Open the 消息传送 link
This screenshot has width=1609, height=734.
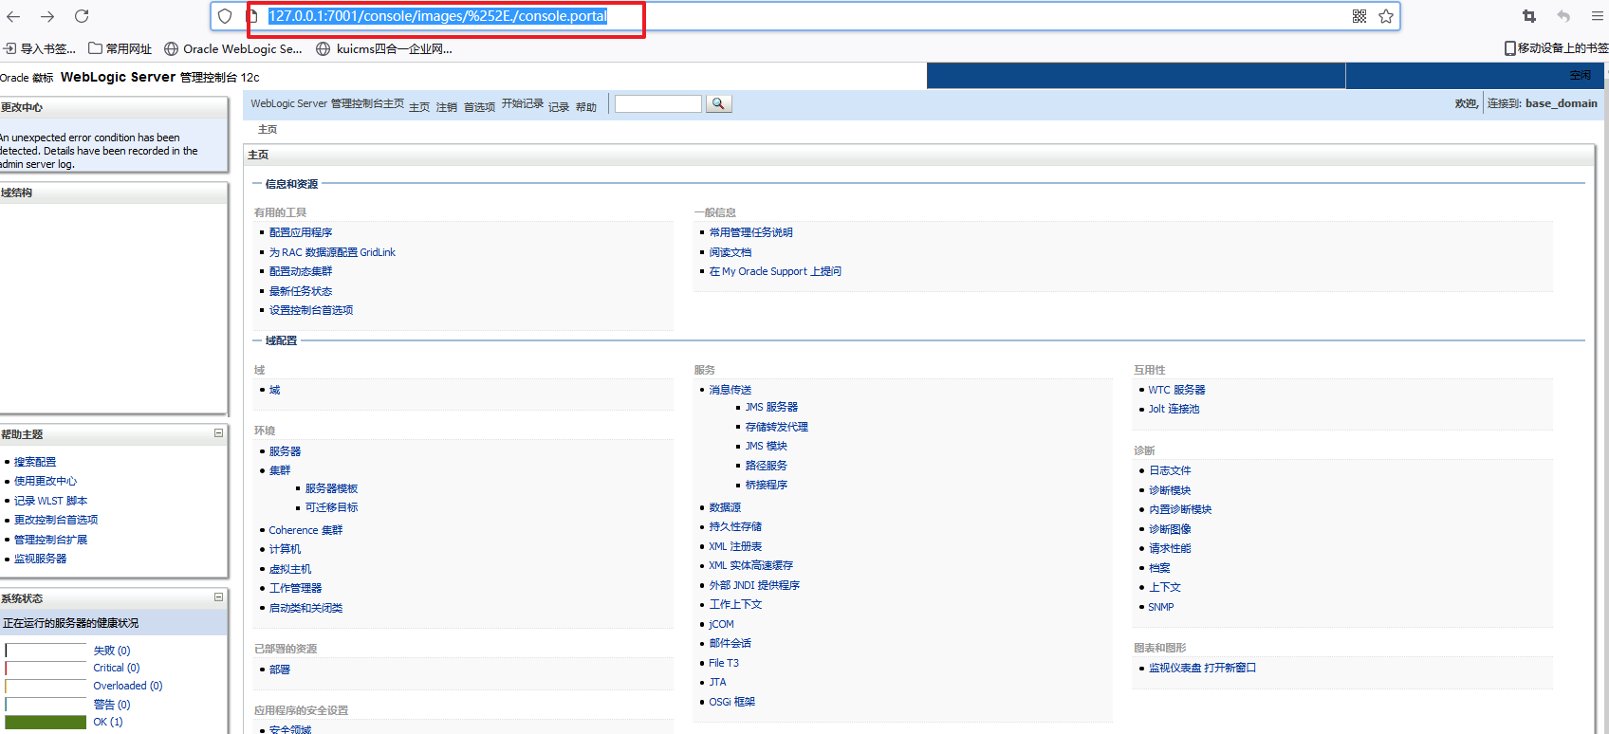(731, 390)
